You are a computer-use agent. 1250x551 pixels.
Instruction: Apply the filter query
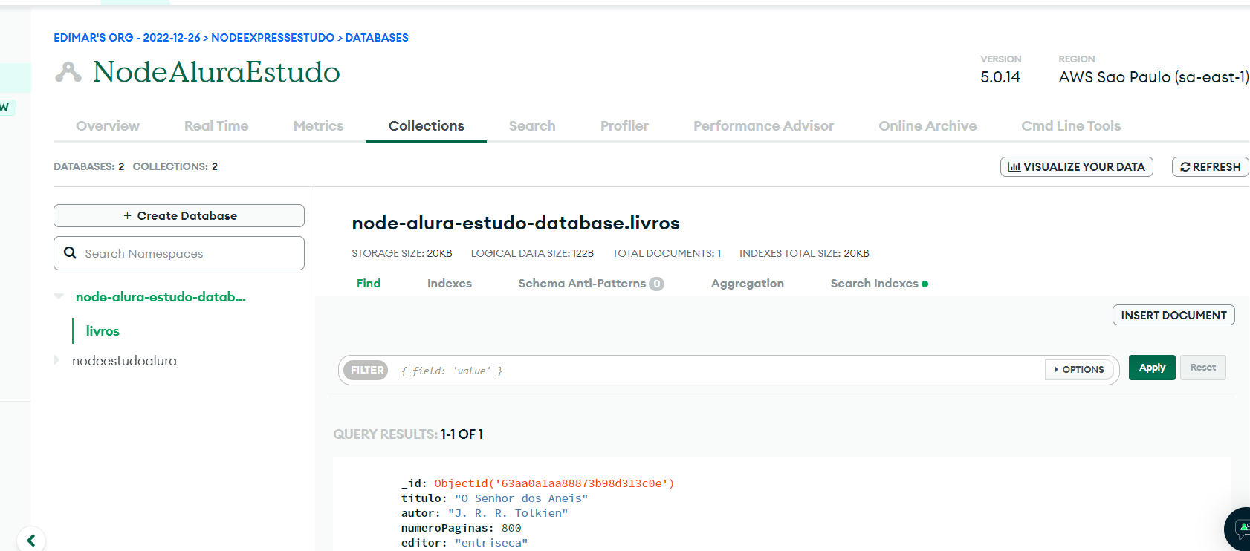1152,368
